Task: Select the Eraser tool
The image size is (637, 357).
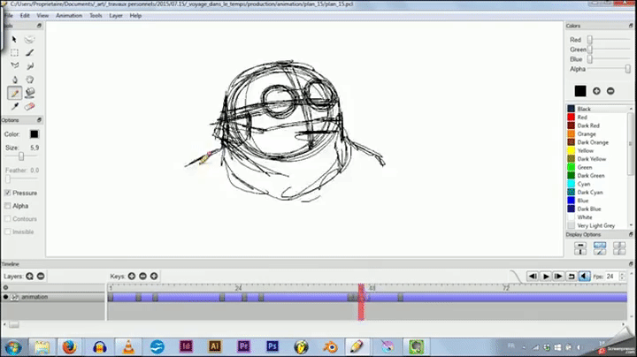Action: [x=29, y=107]
